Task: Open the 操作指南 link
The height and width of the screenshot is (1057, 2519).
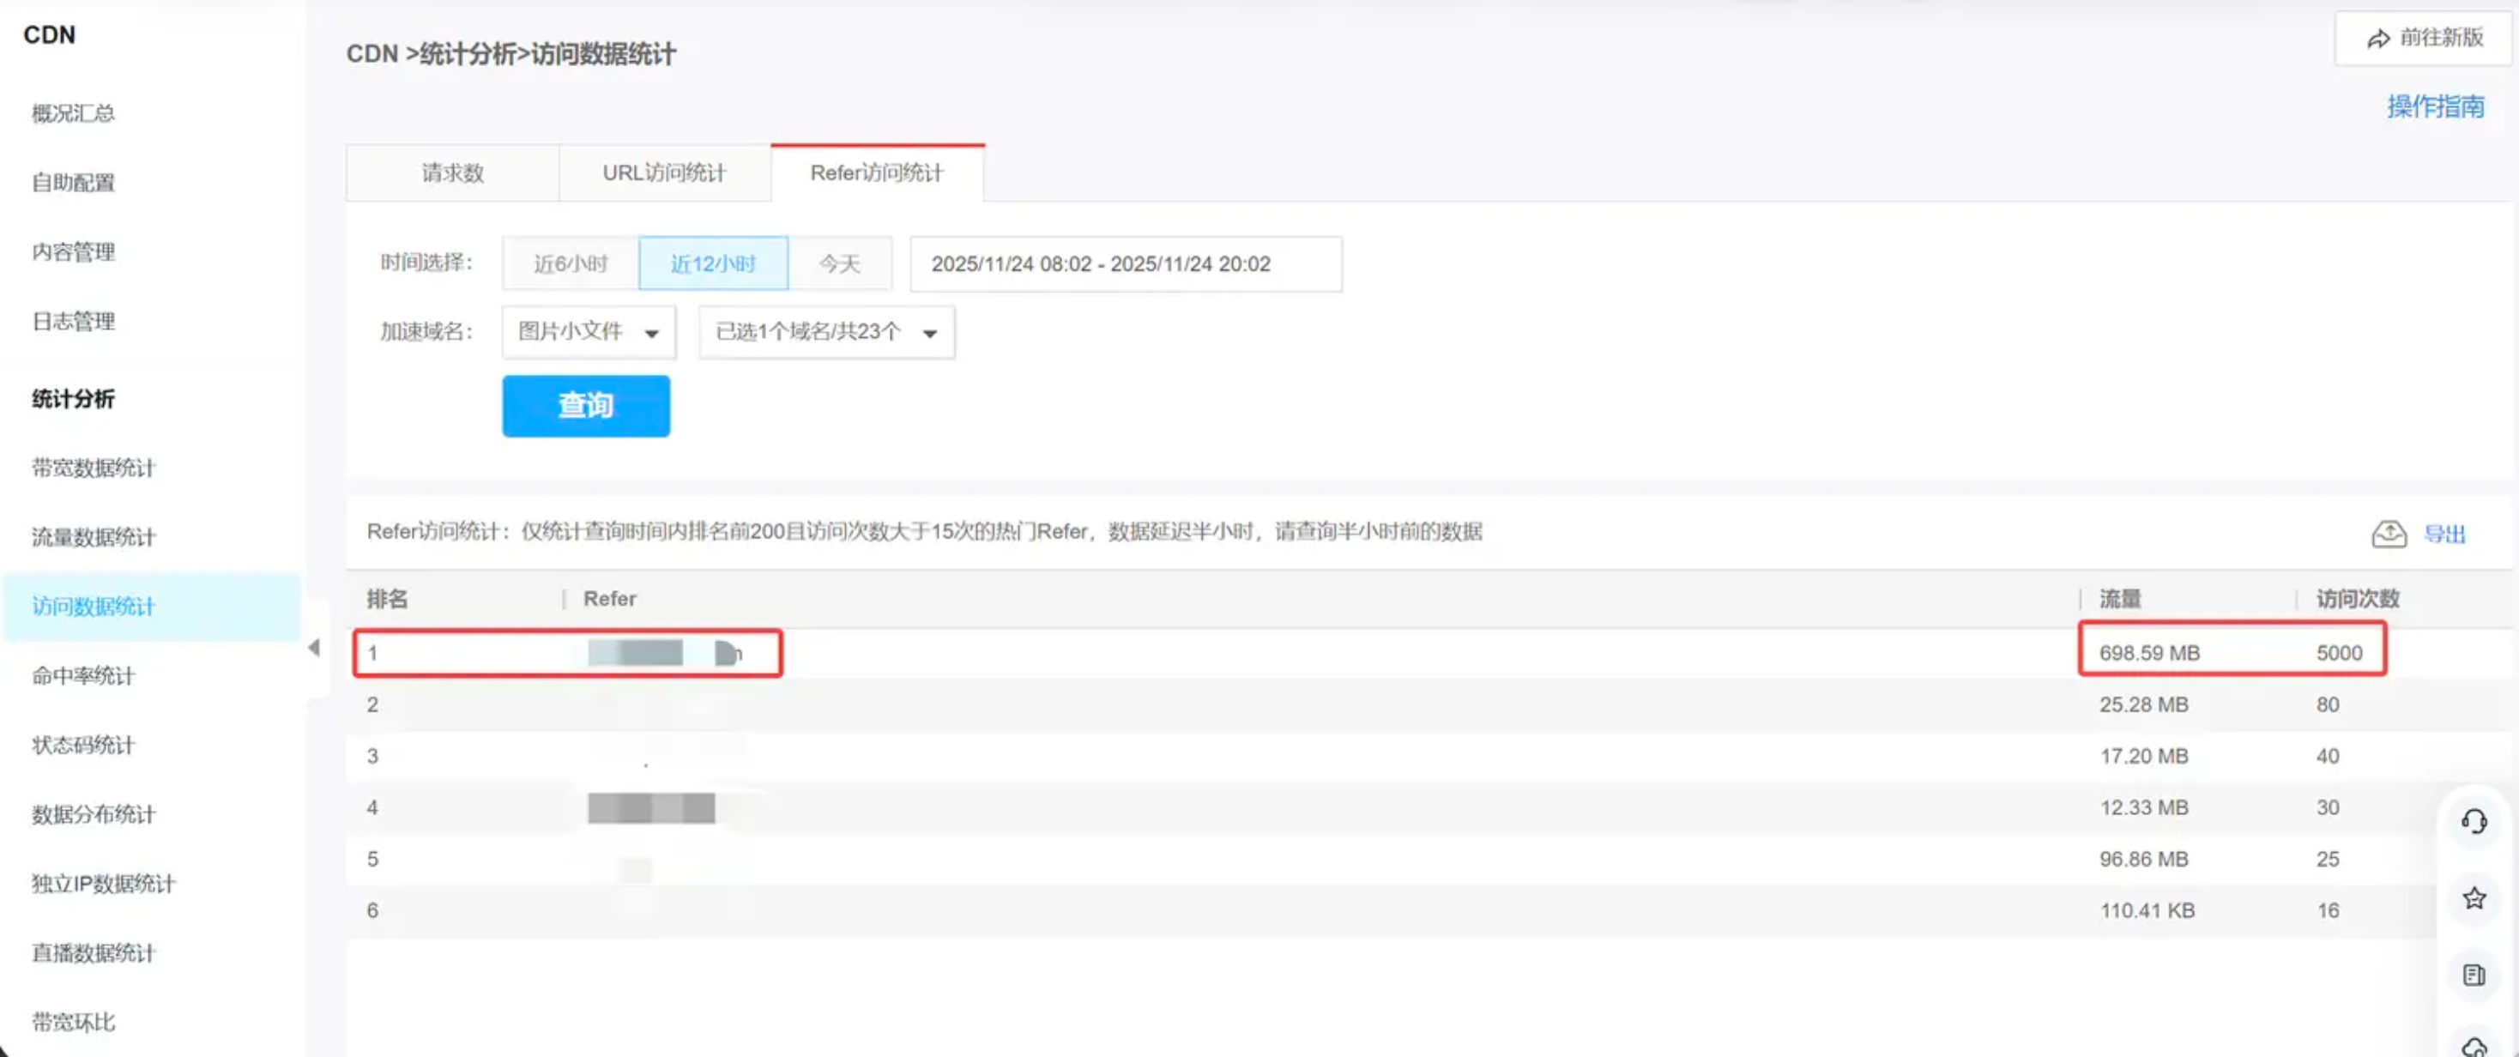Action: tap(2435, 106)
